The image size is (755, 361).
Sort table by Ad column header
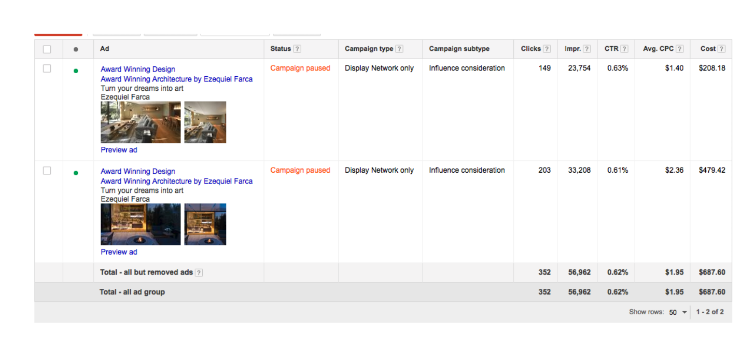(105, 49)
